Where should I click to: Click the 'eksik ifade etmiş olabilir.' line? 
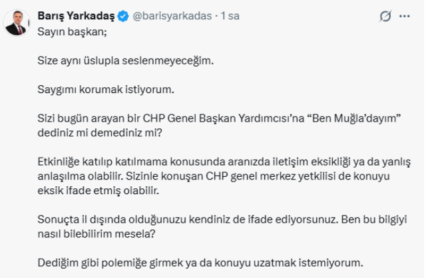(x=98, y=191)
